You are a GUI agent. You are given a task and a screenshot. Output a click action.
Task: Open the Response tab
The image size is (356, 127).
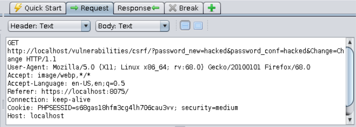tap(139, 8)
